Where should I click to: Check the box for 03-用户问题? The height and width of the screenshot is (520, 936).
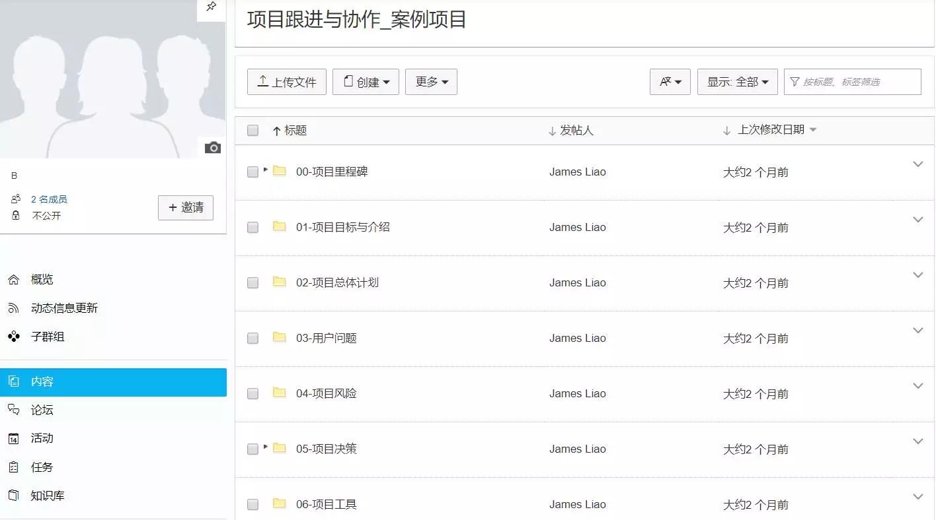pos(253,339)
